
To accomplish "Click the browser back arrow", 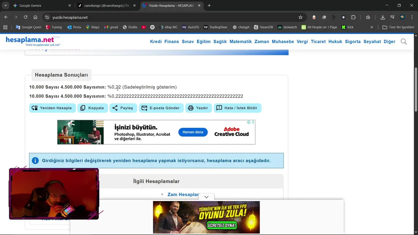I will pos(6,17).
